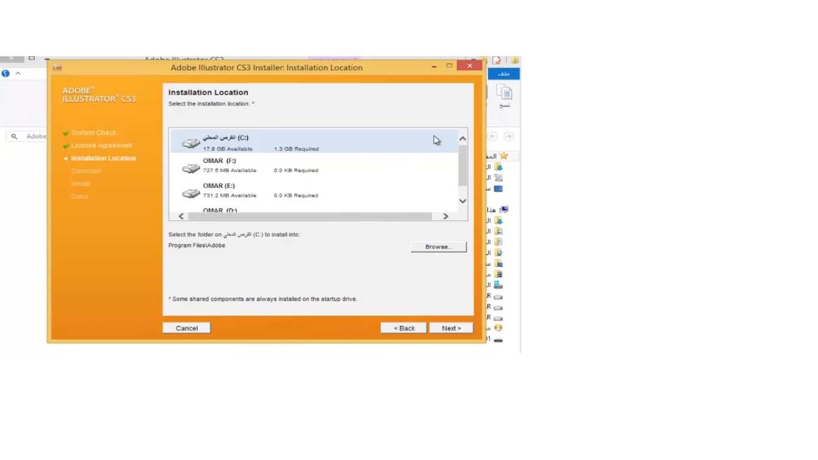The height and width of the screenshot is (460, 818).
Task: Click the This PC monitor icon in Explorer sidebar
Action: [x=504, y=210]
